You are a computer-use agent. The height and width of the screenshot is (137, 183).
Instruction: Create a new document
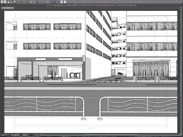(x=9, y=2)
